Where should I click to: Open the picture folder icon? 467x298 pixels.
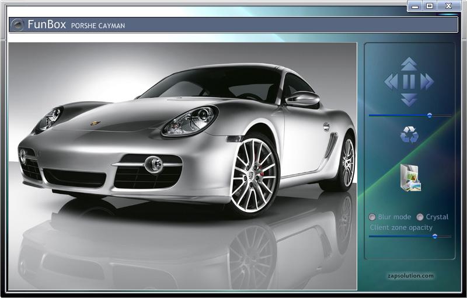point(410,178)
